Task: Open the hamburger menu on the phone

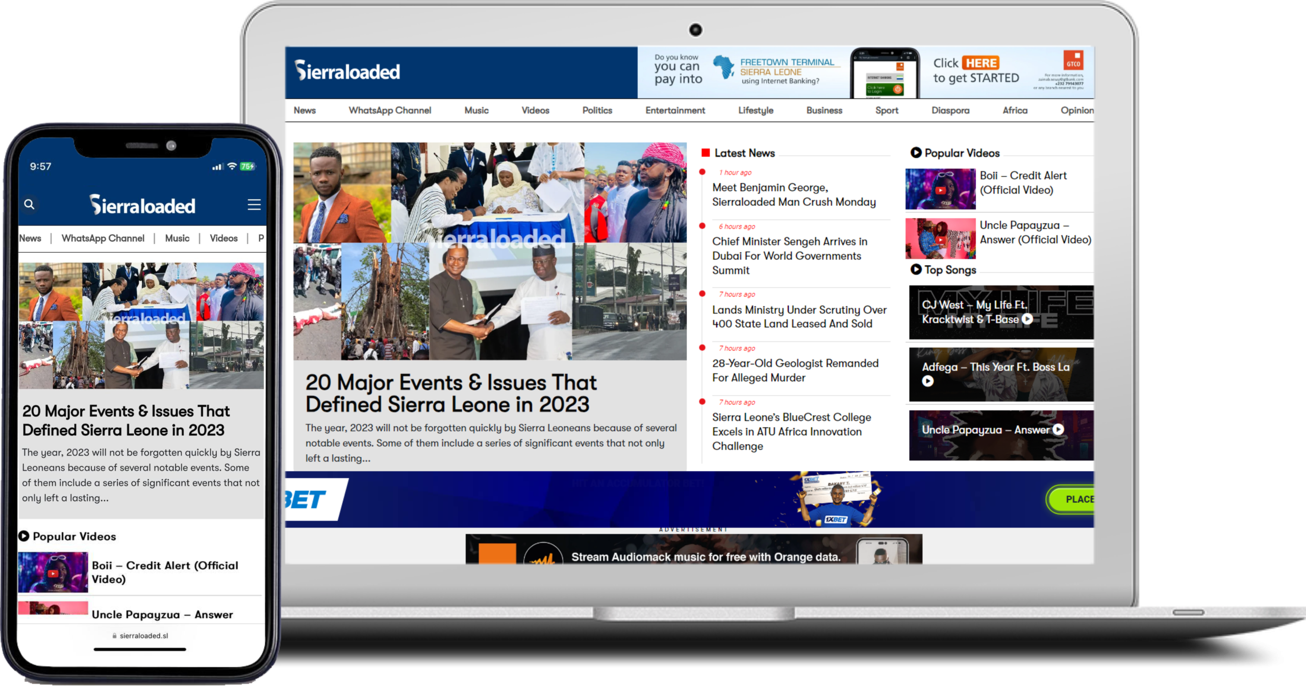Action: pyautogui.click(x=254, y=205)
